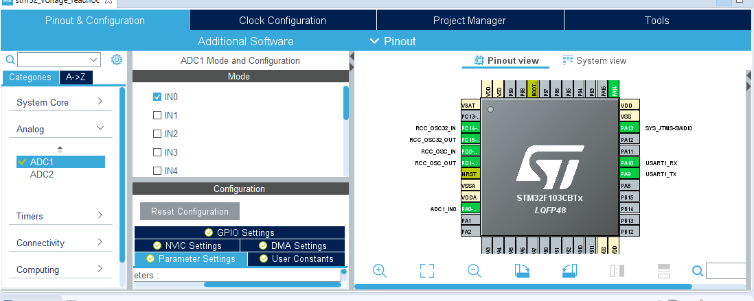This screenshot has width=754, height=301.
Task: Select the PA12 pin on the chip
Action: (630, 140)
